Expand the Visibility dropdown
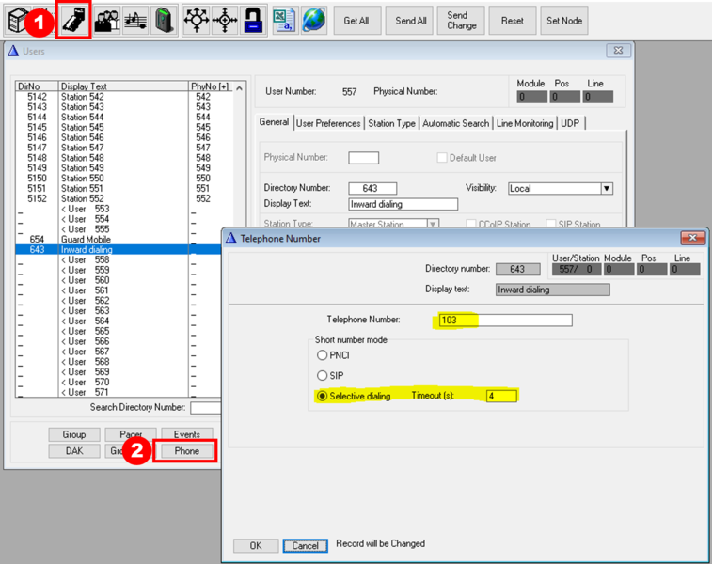The width and height of the screenshot is (712, 564). (607, 188)
